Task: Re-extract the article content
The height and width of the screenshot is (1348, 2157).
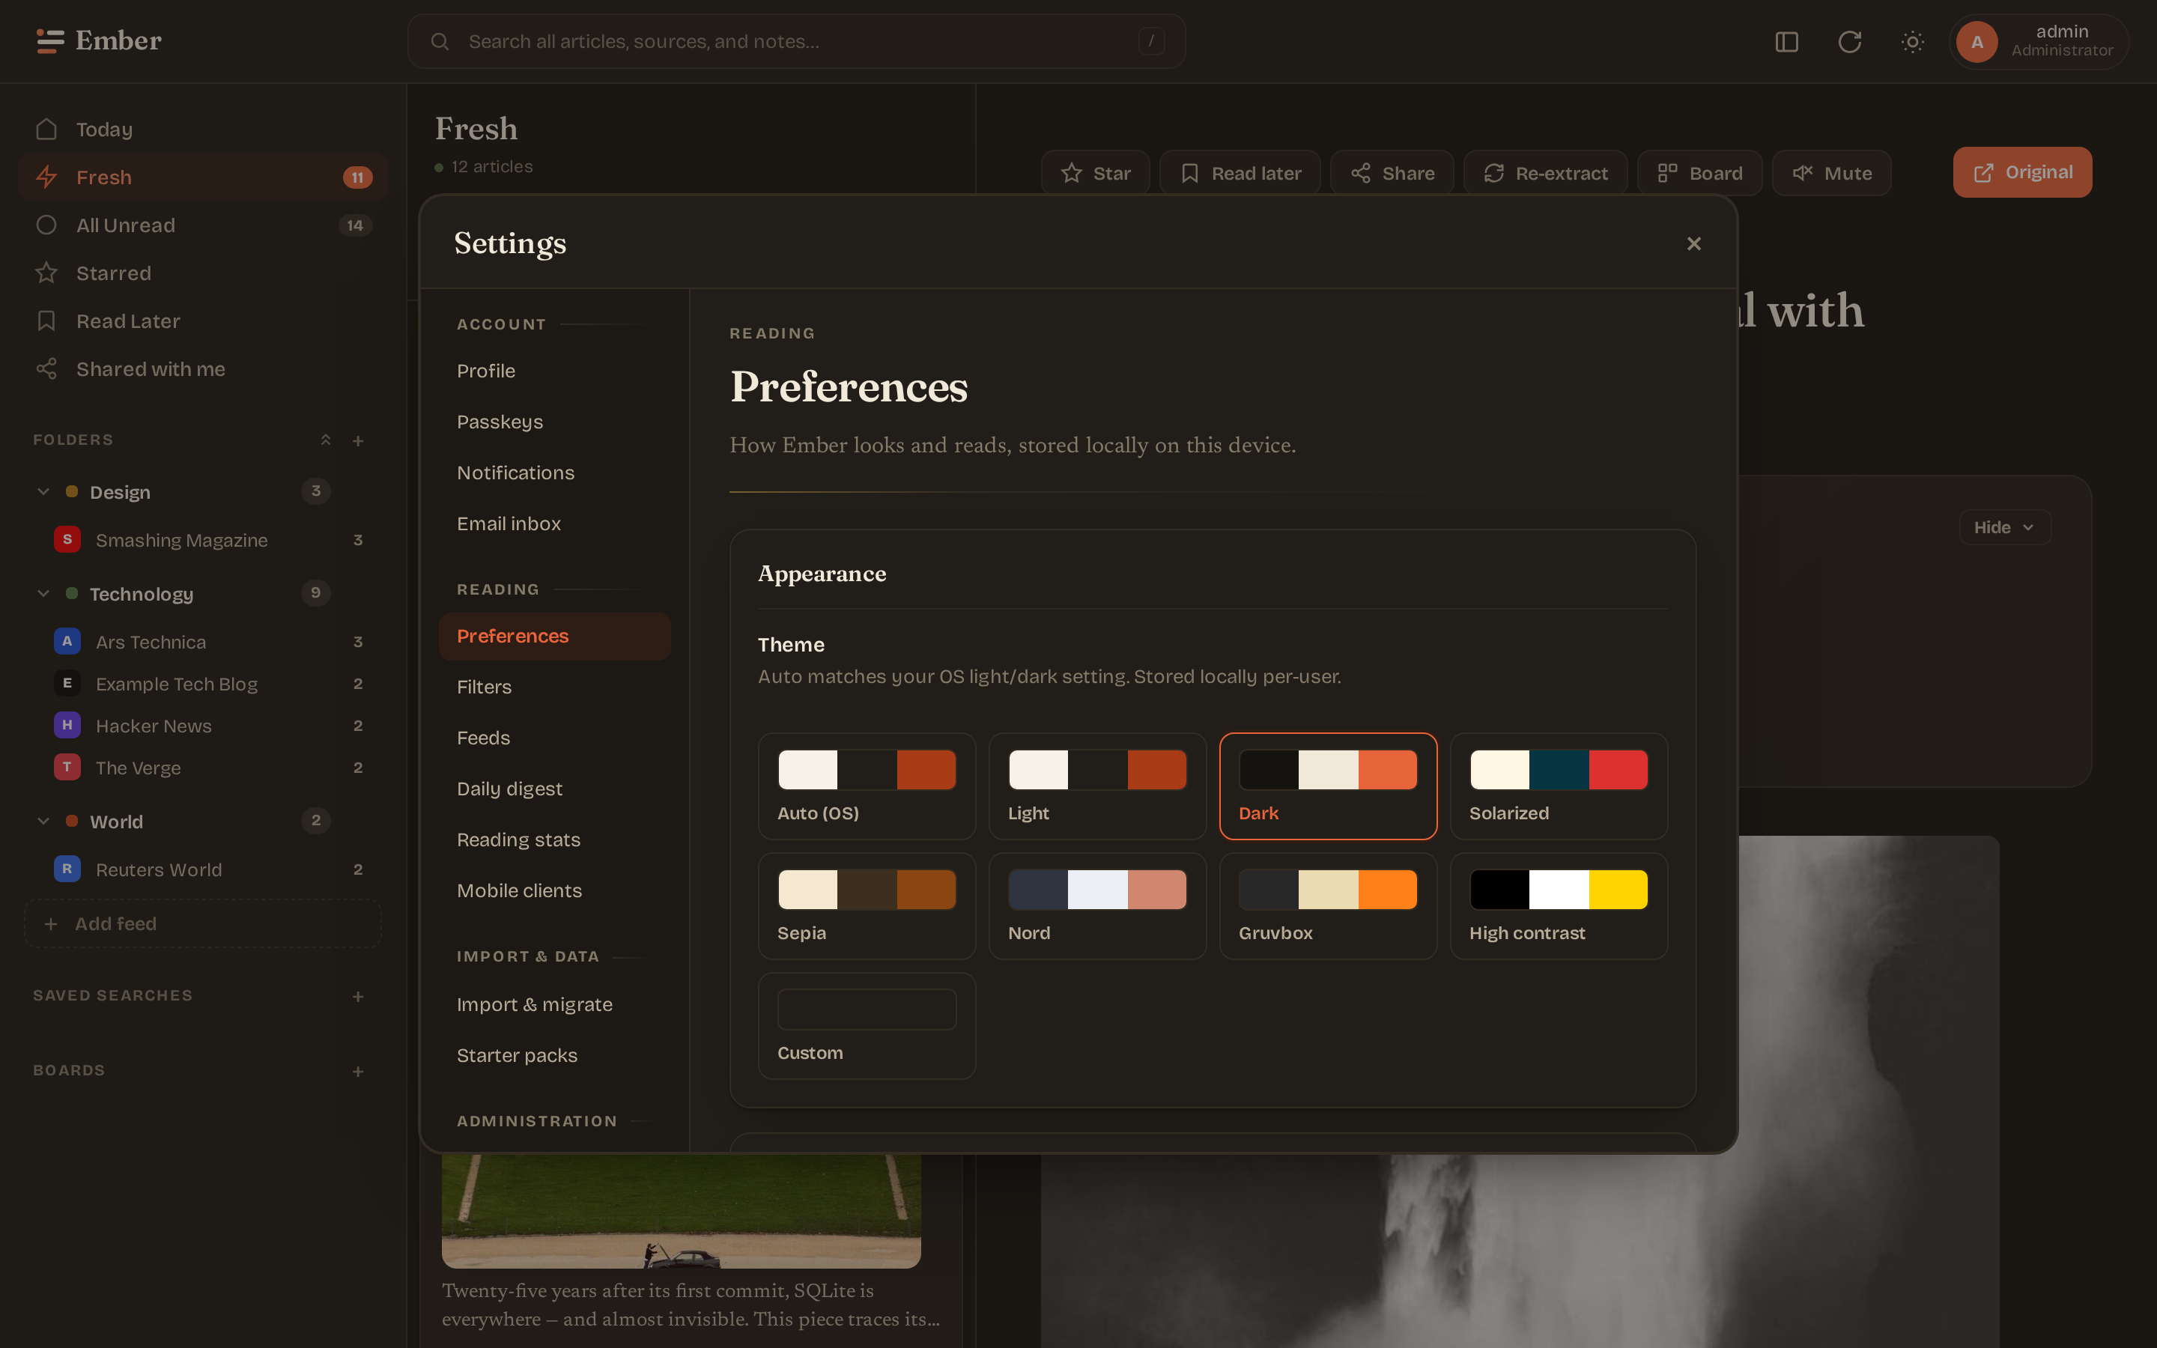Action: [x=1546, y=173]
